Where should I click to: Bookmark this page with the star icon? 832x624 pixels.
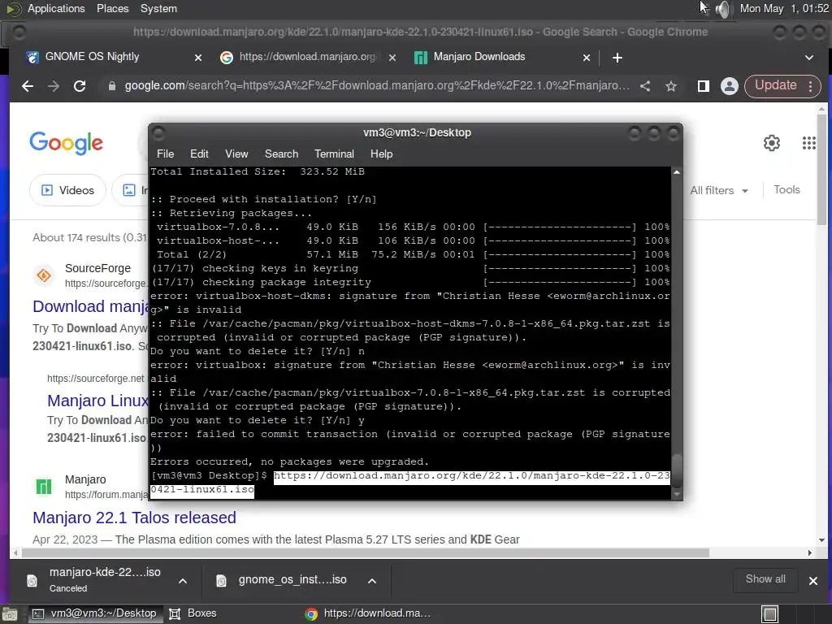pyautogui.click(x=671, y=86)
